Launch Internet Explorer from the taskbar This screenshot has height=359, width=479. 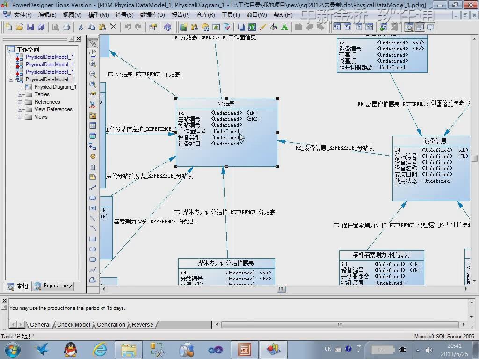(x=100, y=350)
